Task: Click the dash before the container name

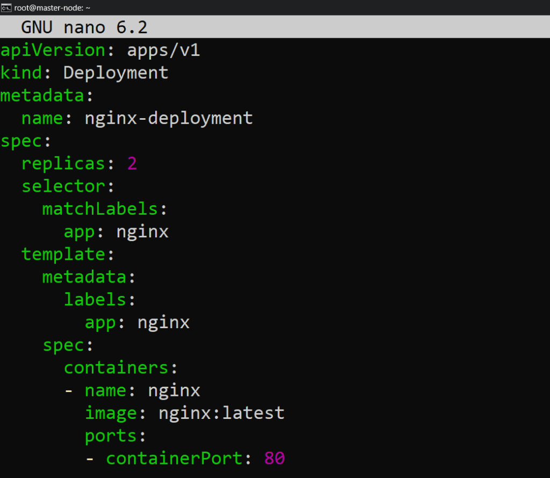Action: pos(69,390)
